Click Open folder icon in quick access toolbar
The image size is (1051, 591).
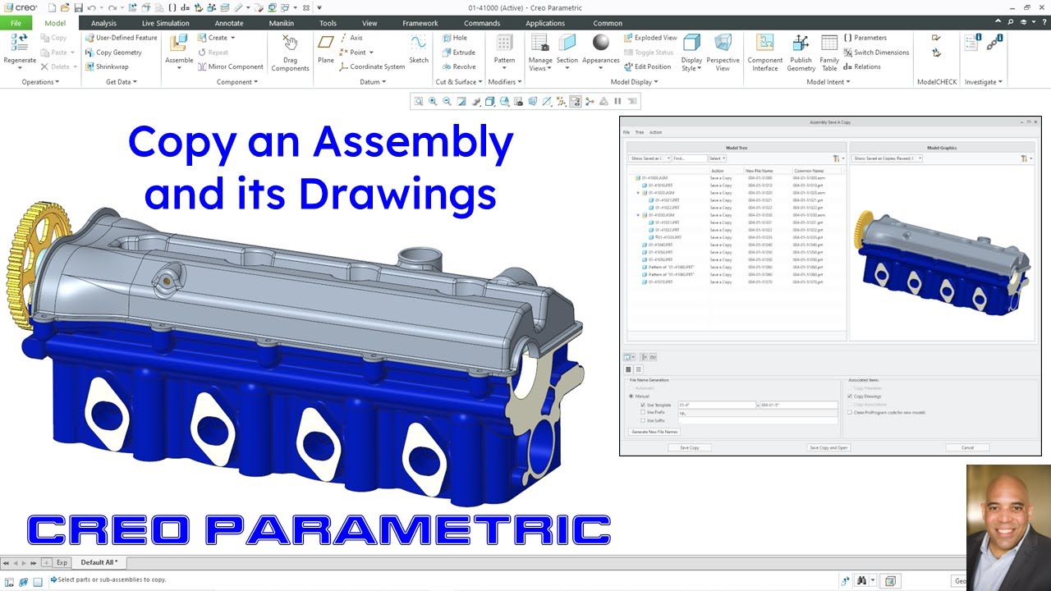[x=65, y=7]
